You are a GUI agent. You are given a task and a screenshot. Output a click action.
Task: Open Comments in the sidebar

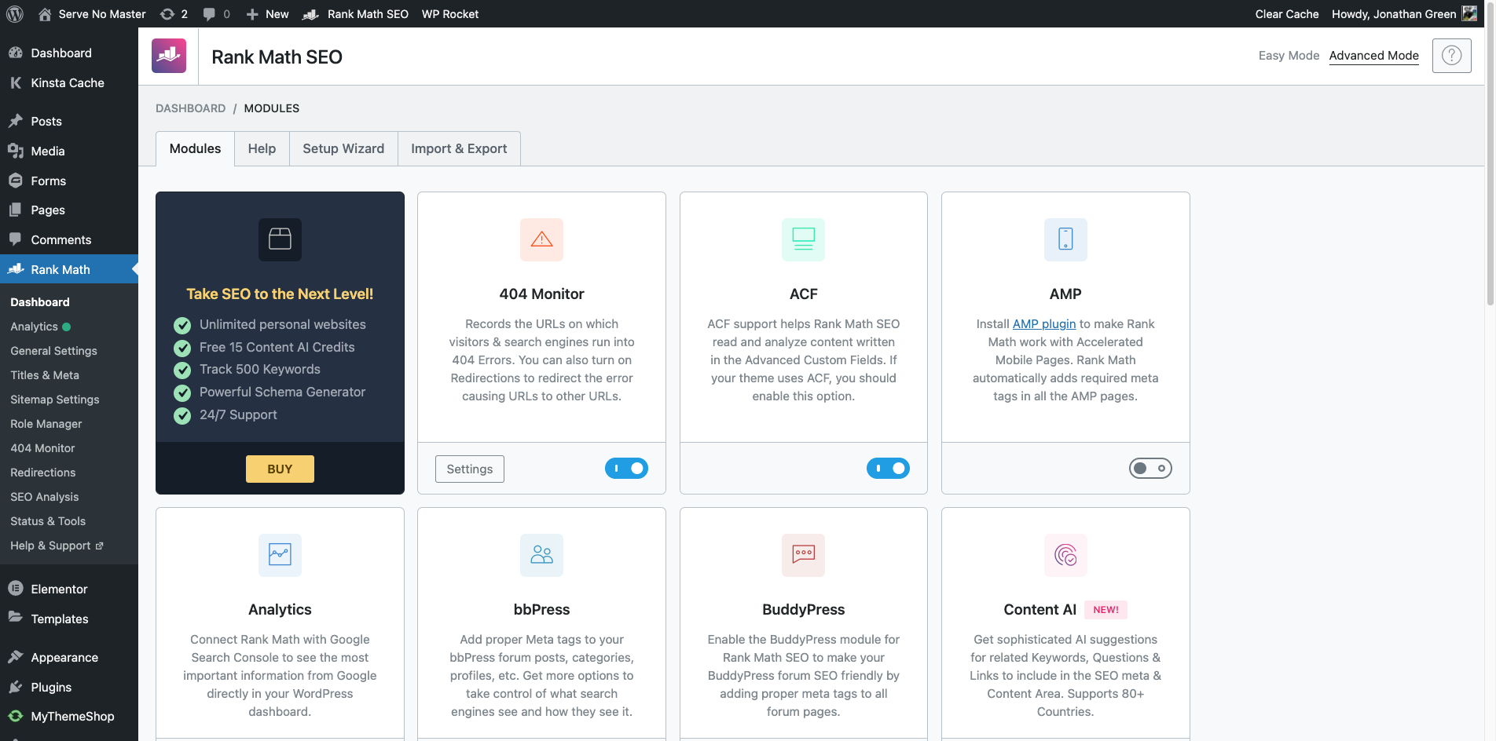coord(69,239)
